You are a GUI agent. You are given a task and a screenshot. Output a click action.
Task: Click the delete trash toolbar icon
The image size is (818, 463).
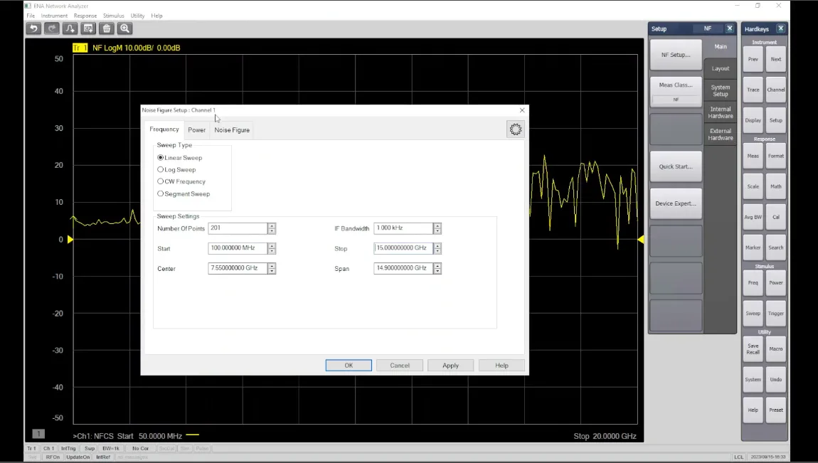107,28
